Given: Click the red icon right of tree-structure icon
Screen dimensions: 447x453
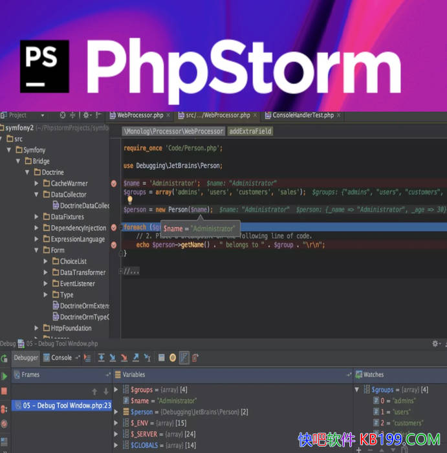Looking at the screenshot, I should 195,358.
